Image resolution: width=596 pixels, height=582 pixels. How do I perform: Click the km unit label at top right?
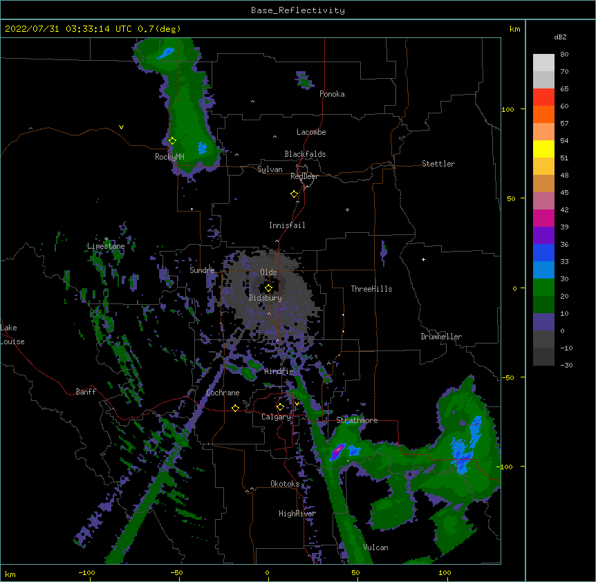coord(514,29)
